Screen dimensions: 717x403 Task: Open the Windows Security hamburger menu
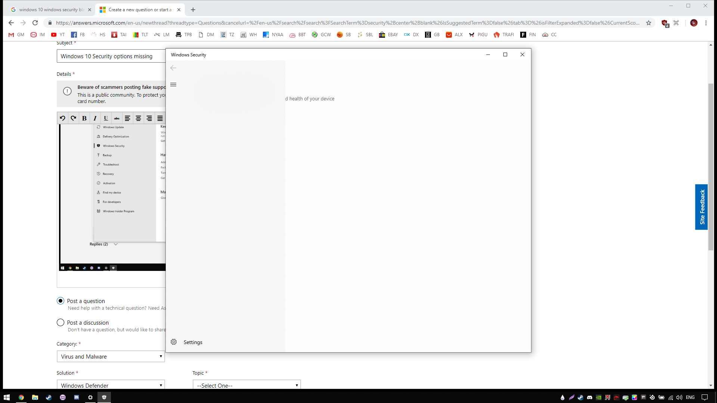click(x=173, y=85)
